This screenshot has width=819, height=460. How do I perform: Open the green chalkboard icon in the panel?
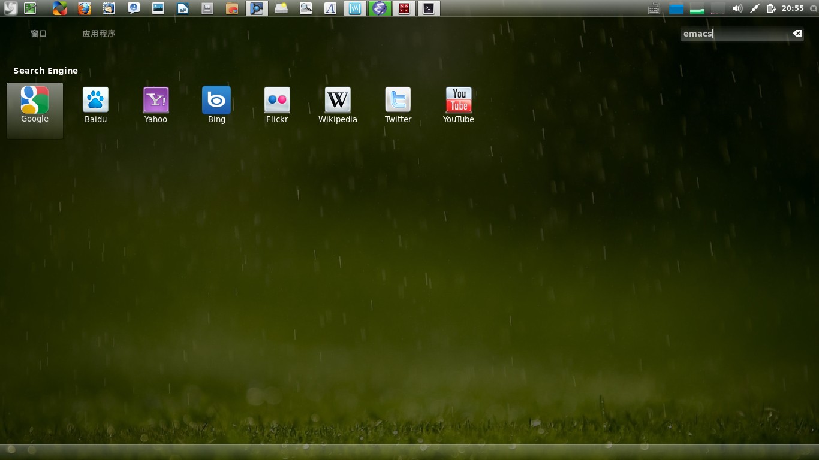[30, 8]
